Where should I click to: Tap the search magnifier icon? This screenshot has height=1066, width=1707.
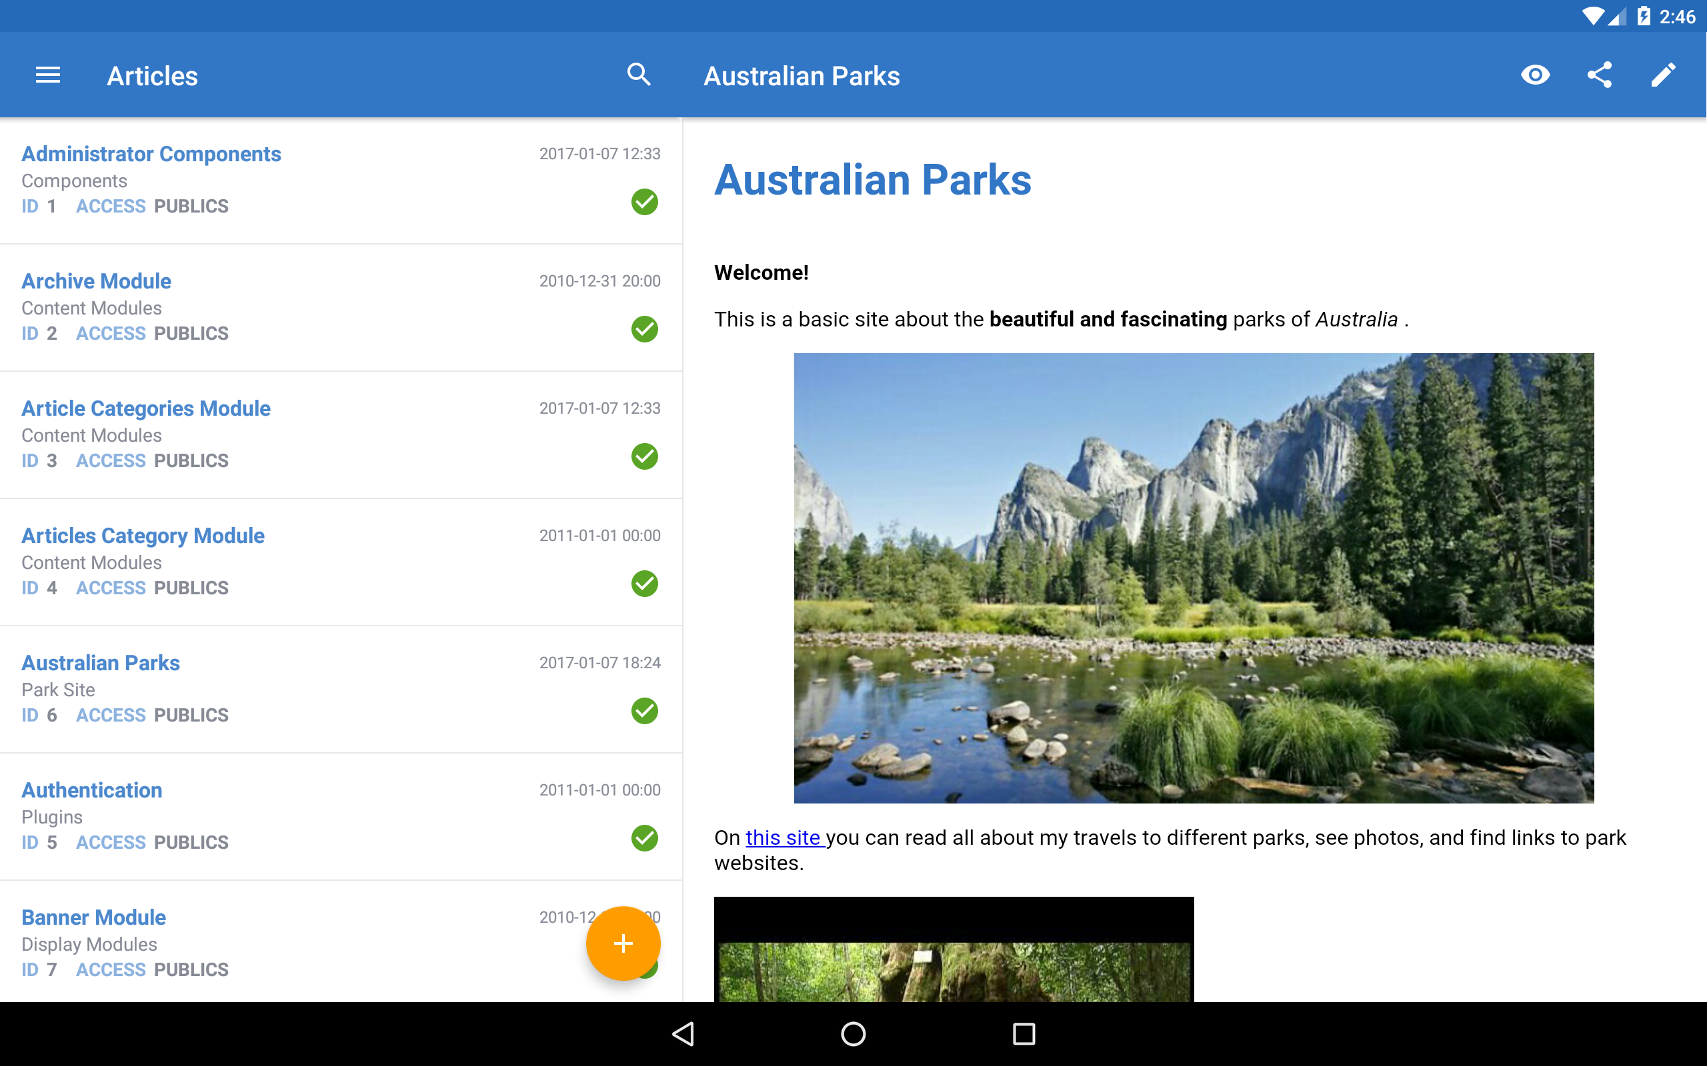click(638, 75)
